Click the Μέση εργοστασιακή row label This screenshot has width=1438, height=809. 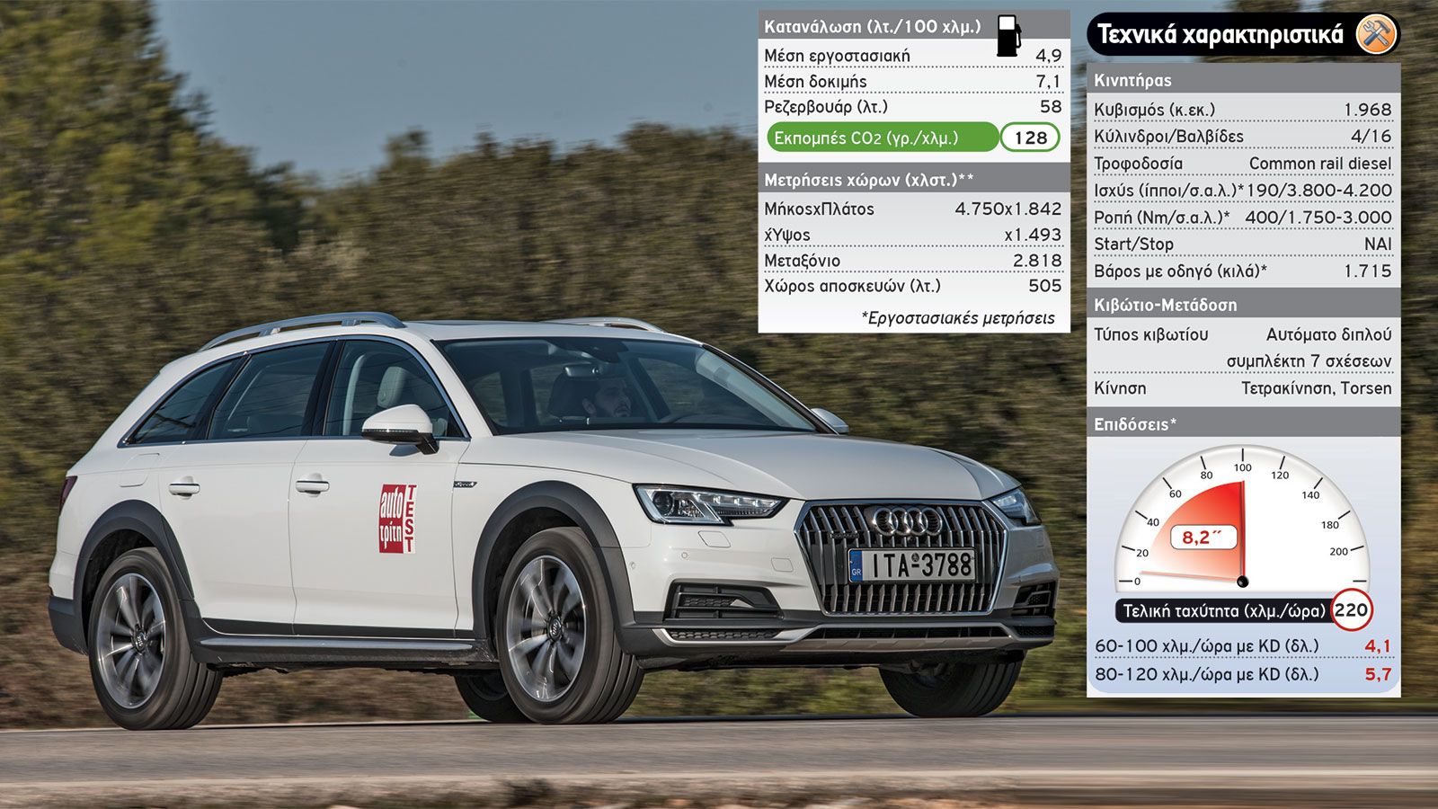tap(837, 56)
